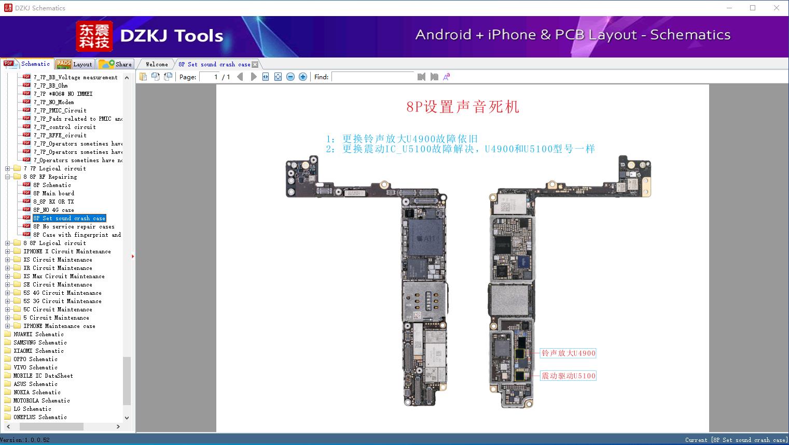The image size is (789, 445).
Task: Expand 5C Circuit Maintenance folder
Action: pos(7,309)
